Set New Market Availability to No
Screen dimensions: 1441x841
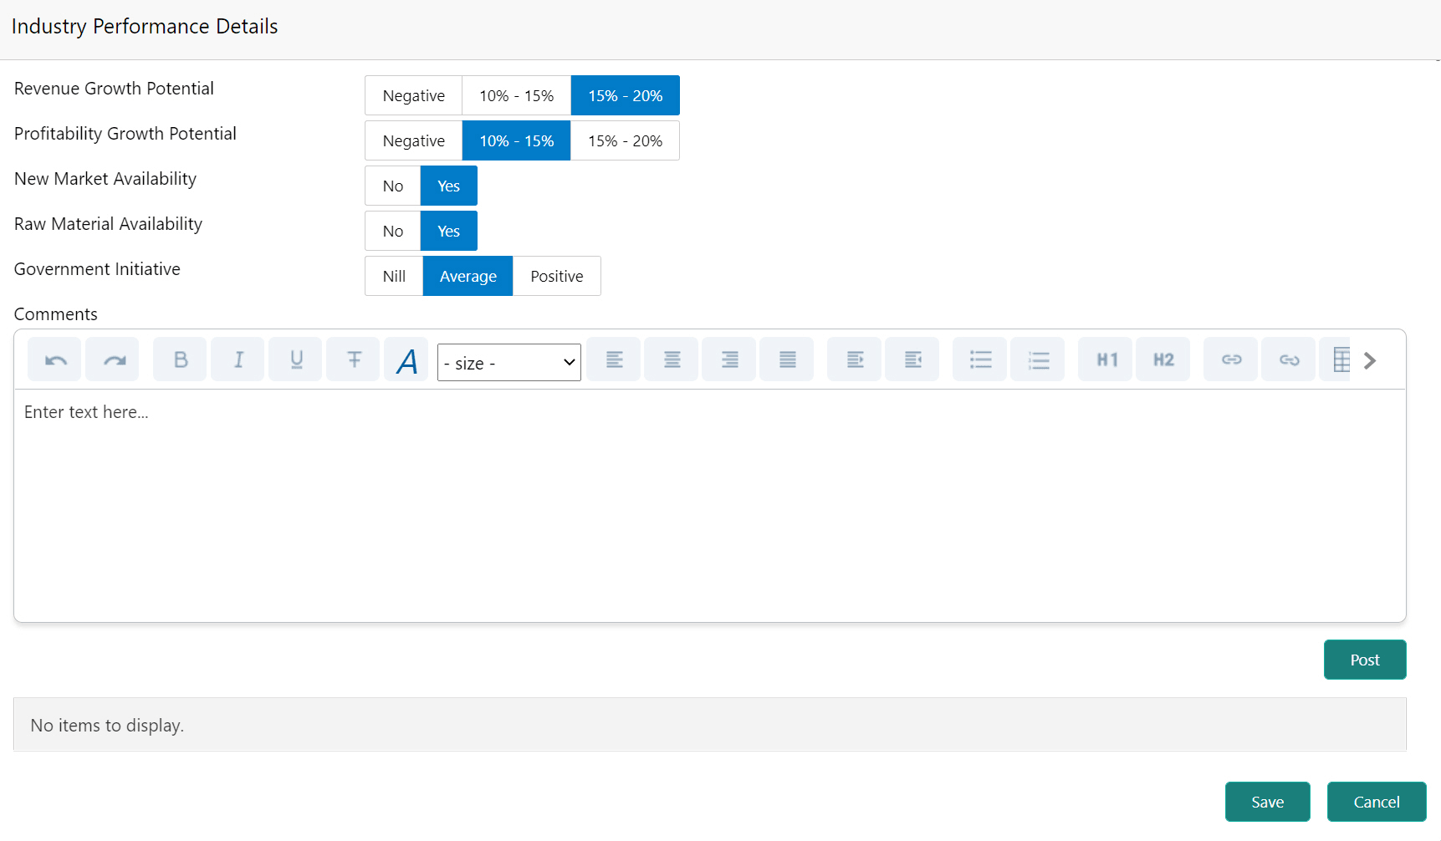392,186
